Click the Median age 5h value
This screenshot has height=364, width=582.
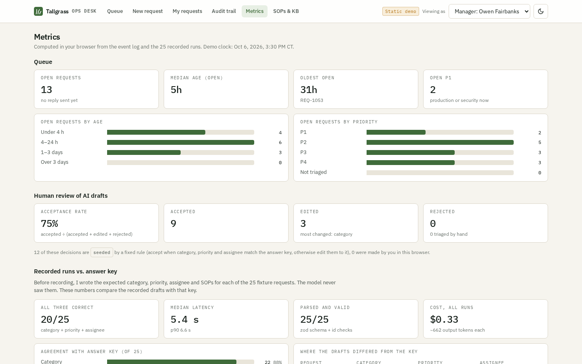pos(176,90)
